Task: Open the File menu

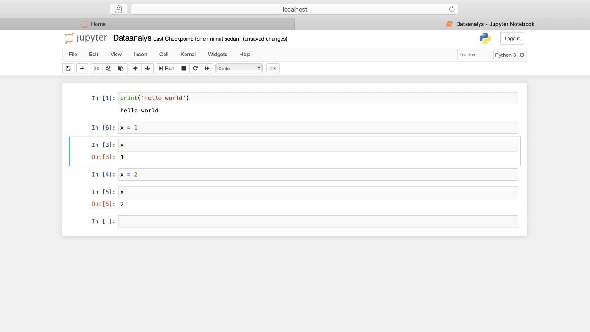Action: (x=73, y=55)
